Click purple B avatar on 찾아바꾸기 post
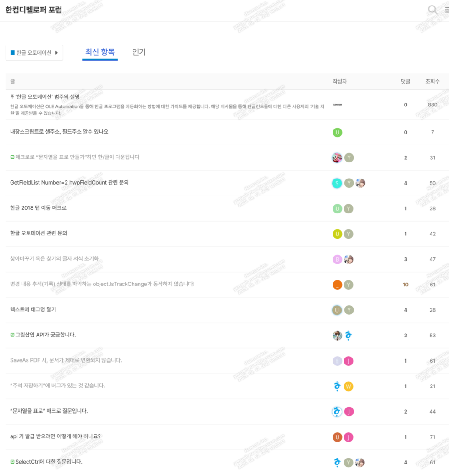The width and height of the screenshot is (449, 470). point(337,259)
